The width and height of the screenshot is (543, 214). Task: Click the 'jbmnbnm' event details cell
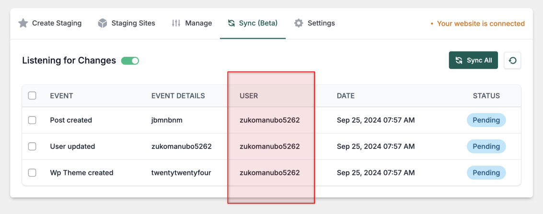click(x=167, y=120)
